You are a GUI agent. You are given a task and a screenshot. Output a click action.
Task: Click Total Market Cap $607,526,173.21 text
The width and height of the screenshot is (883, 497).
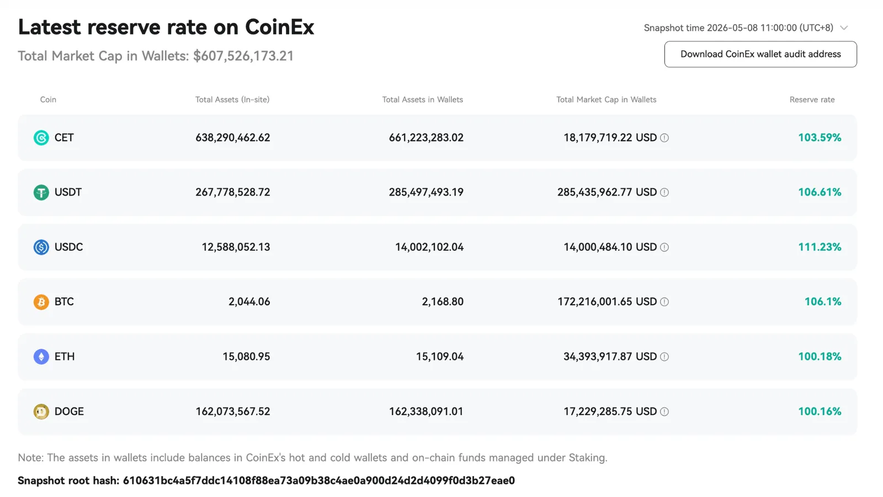tap(156, 56)
